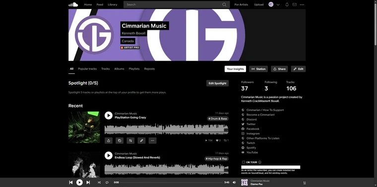
Task: Click the Edit Spotlight button
Action: coord(217,83)
